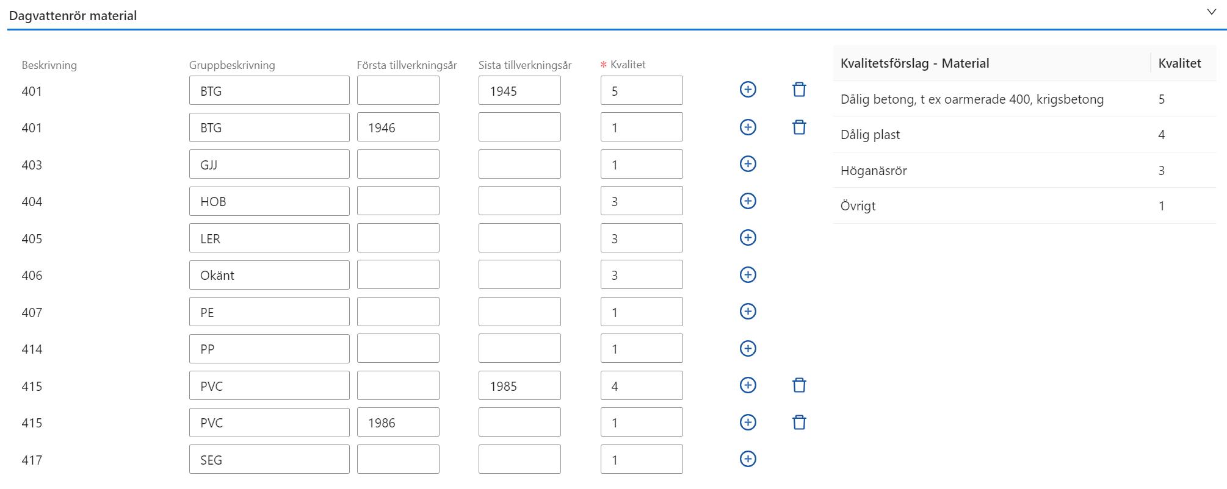
Task: Focus the Kvalitet field for HOB
Action: tap(641, 201)
